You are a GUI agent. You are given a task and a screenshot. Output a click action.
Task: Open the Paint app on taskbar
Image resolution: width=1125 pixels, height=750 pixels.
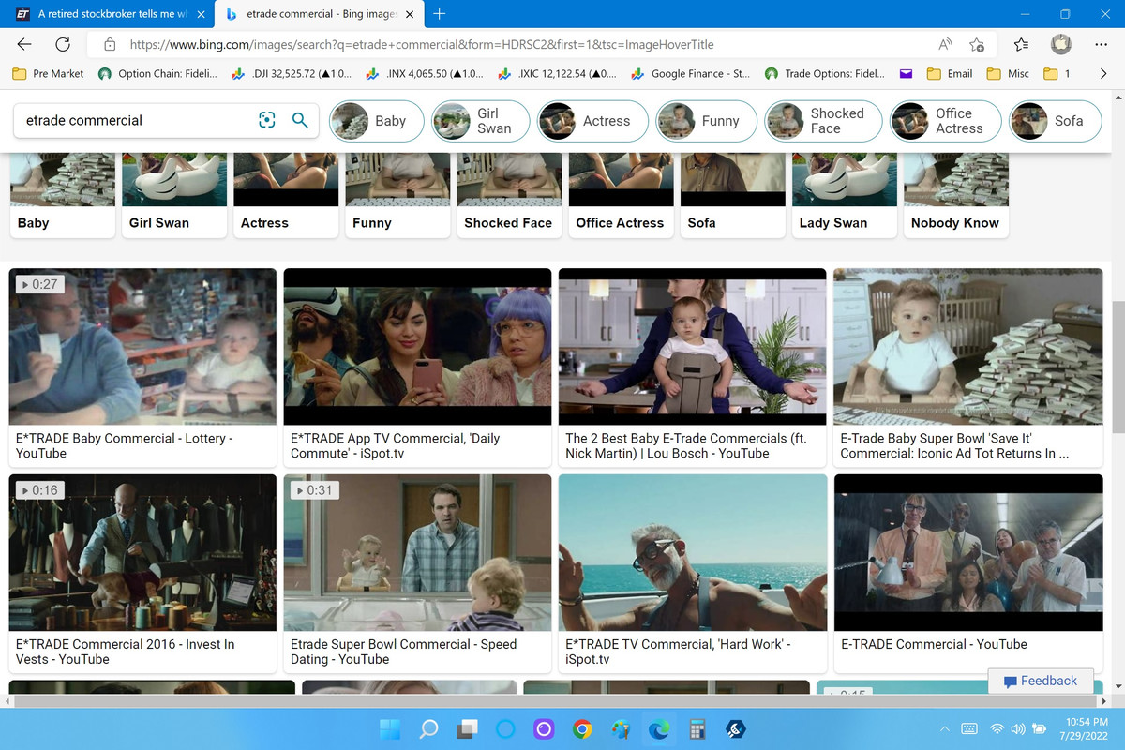coord(621,729)
